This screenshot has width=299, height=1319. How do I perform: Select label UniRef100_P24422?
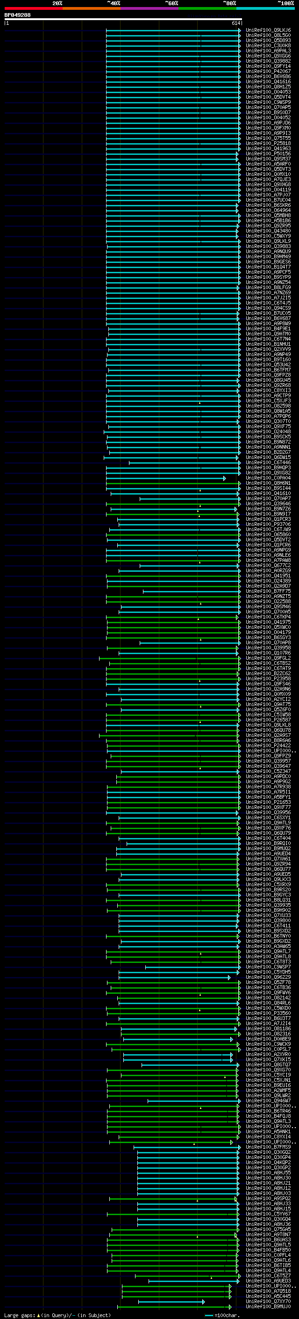(x=268, y=746)
